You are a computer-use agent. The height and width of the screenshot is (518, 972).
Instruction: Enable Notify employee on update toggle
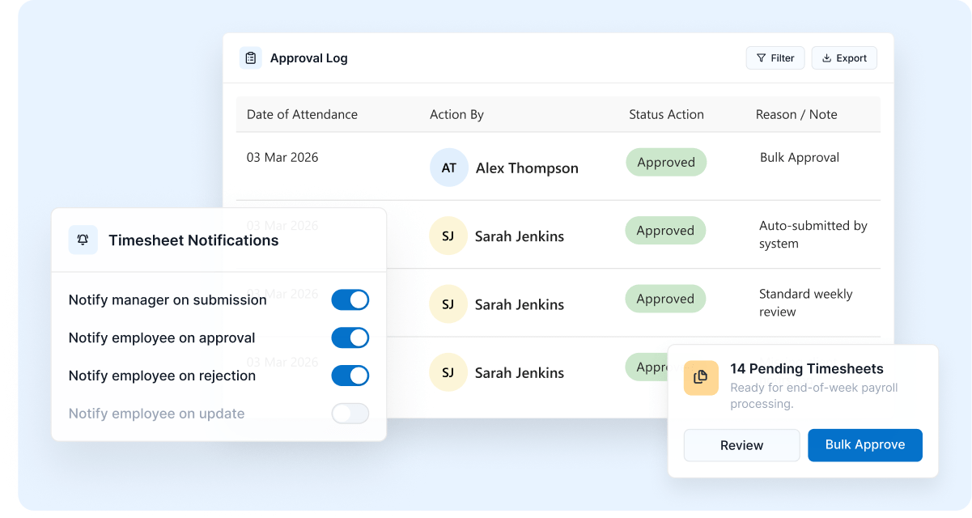pyautogui.click(x=350, y=414)
